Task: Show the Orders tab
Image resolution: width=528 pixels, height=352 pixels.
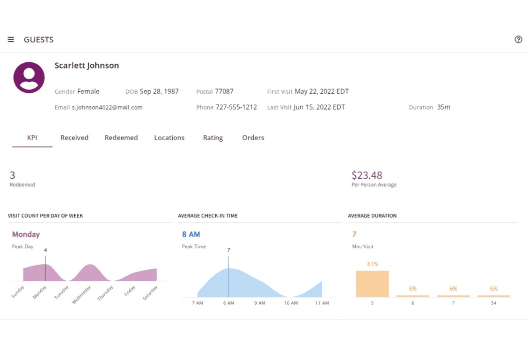Action: click(253, 138)
